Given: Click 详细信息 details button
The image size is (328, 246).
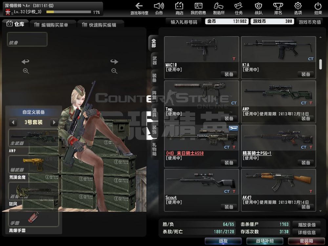Looking at the screenshot, I should [307, 232].
